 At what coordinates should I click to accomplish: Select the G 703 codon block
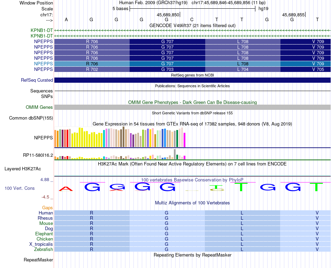tap(167, 69)
